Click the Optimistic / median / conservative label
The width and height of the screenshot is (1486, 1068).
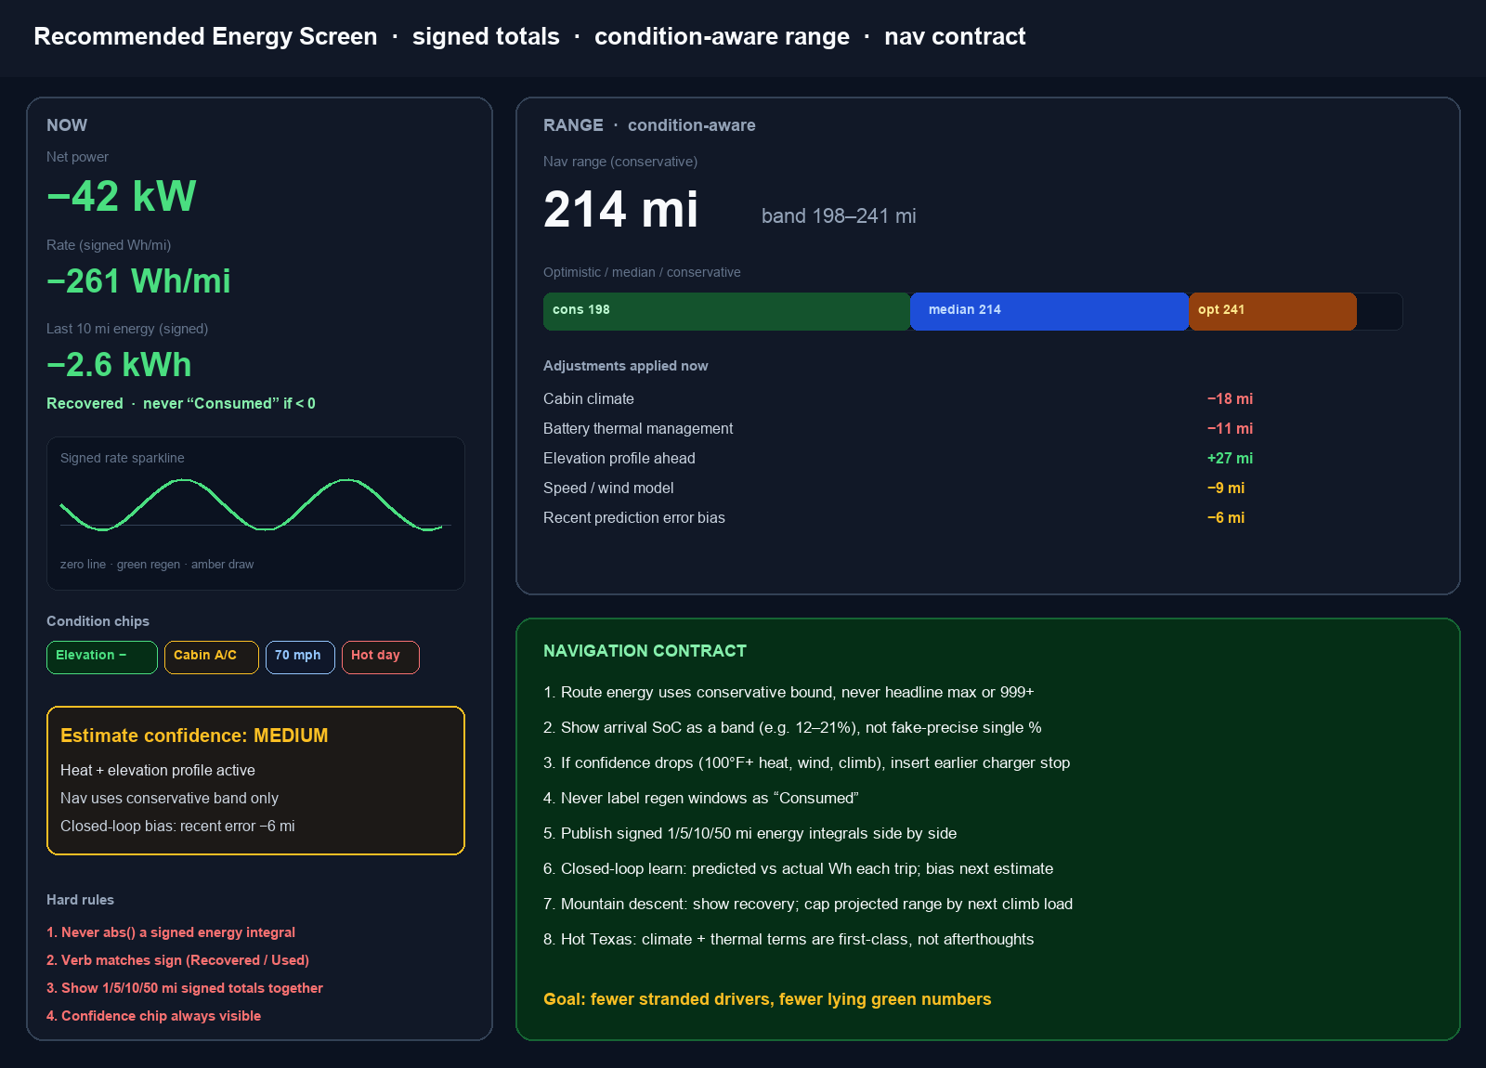642,272
